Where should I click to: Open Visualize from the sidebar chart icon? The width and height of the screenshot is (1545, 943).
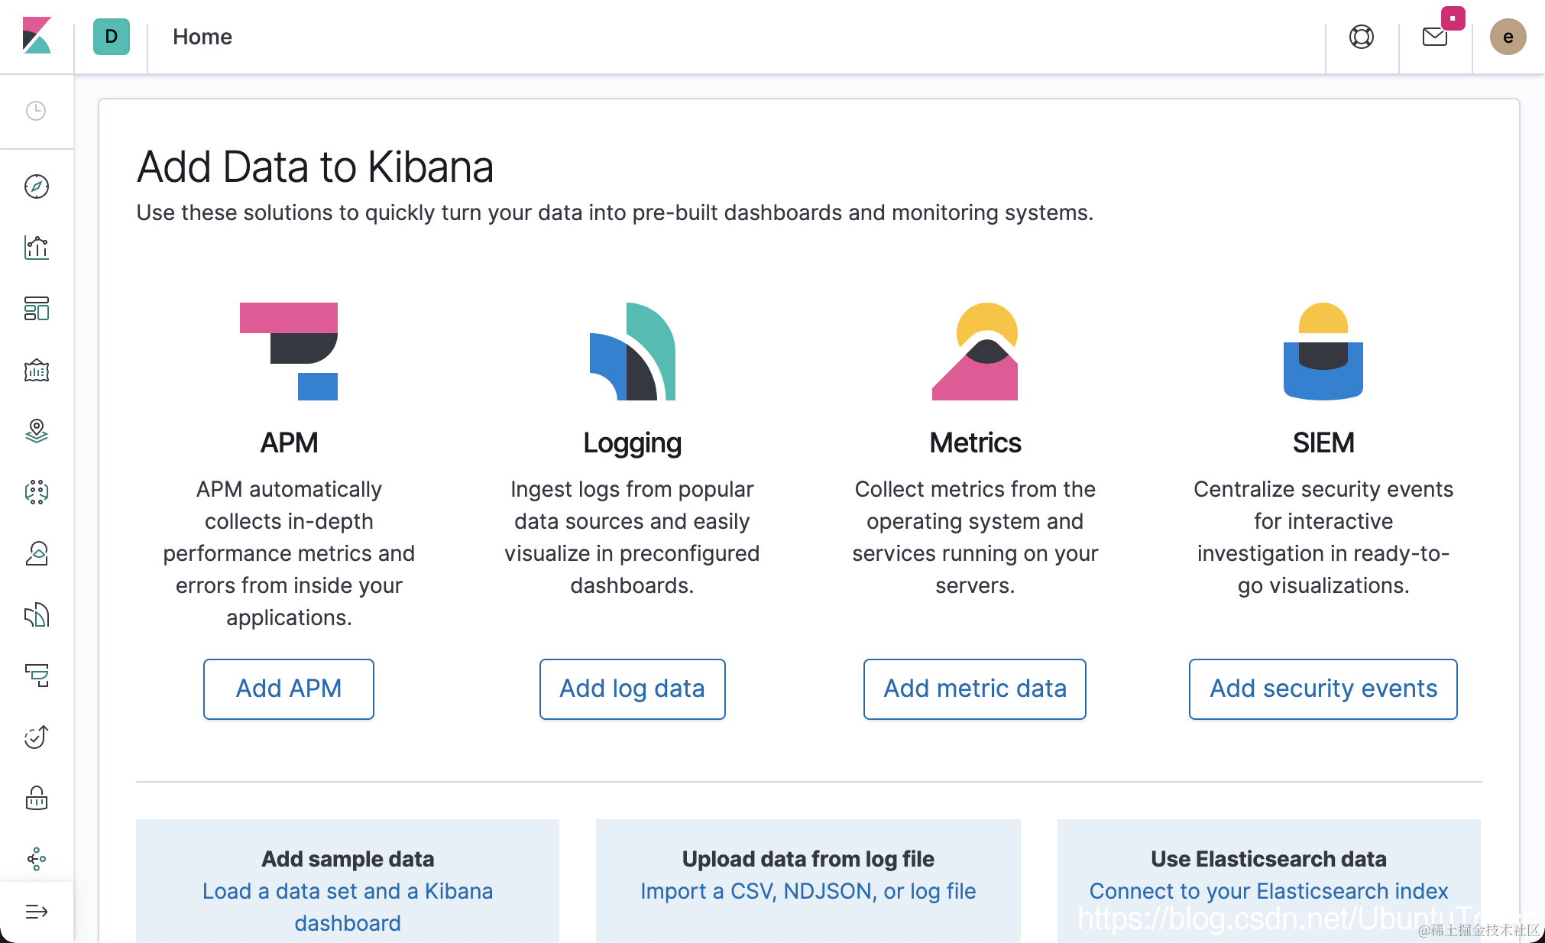(37, 248)
